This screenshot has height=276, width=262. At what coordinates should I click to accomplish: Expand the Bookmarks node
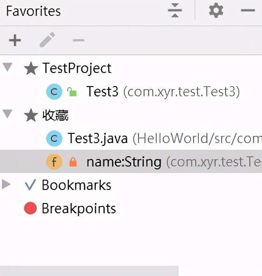pyautogui.click(x=6, y=184)
